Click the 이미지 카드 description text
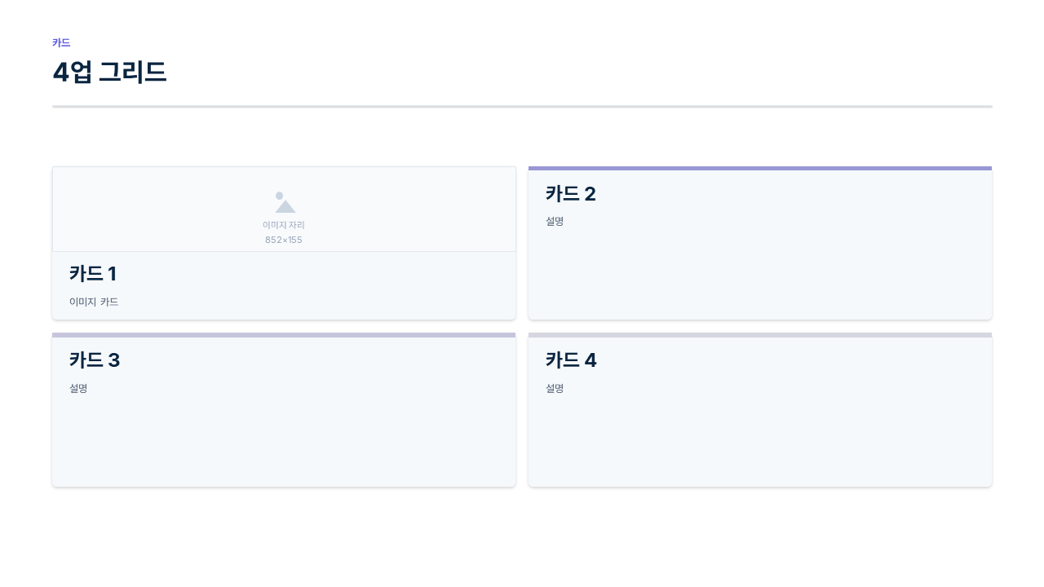 click(x=94, y=302)
